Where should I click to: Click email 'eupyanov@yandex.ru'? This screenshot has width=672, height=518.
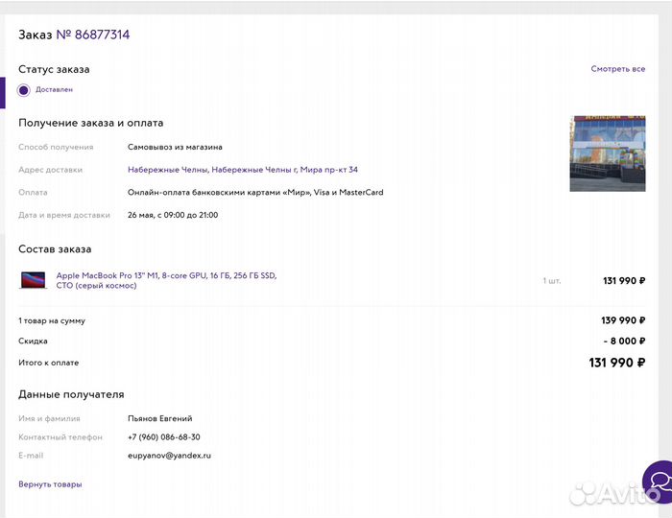[169, 456]
